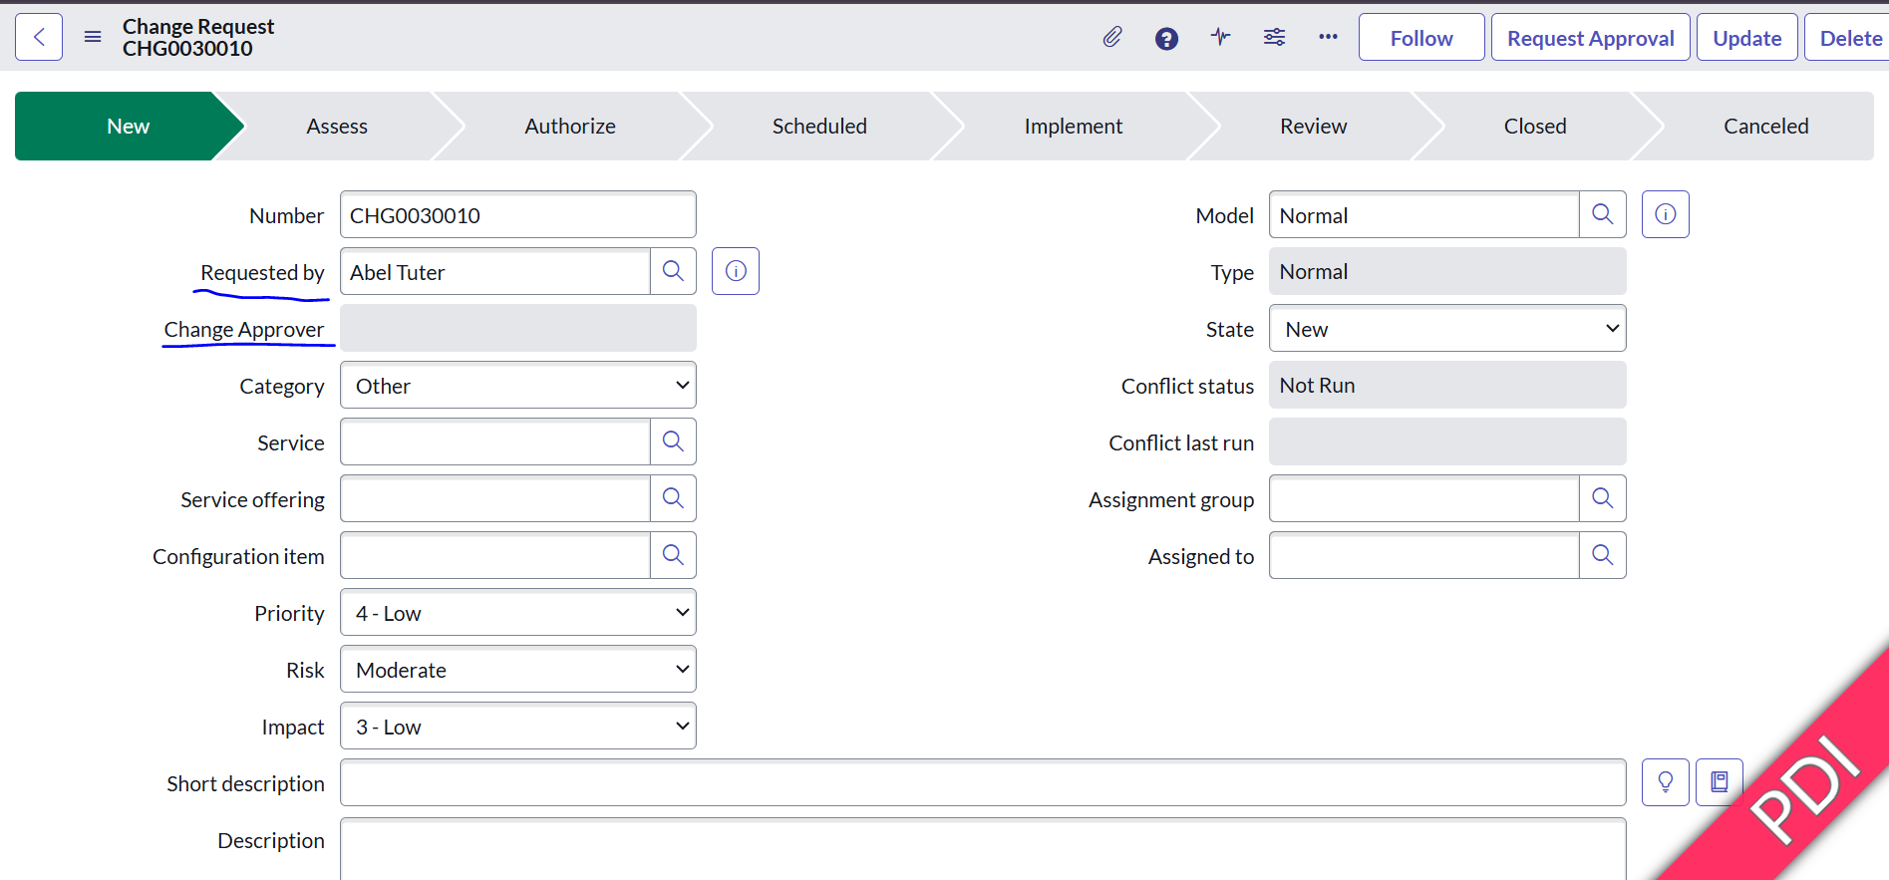Screen dimensions: 1889x880
Task: Expand the Category dropdown showing Other
Action: [x=518, y=385]
